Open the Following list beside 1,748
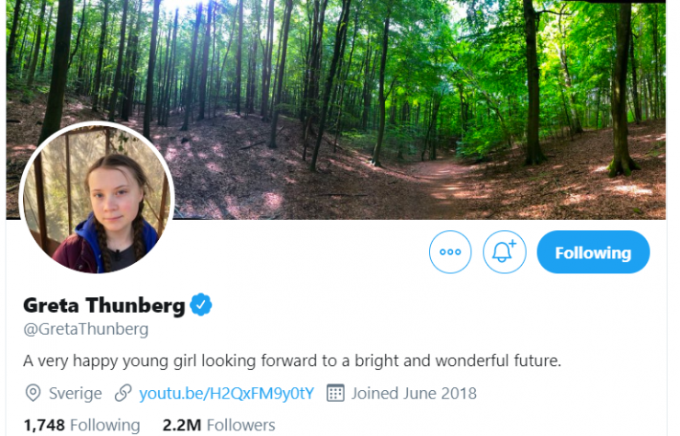Image resolution: width=680 pixels, height=436 pixels. pos(105,425)
